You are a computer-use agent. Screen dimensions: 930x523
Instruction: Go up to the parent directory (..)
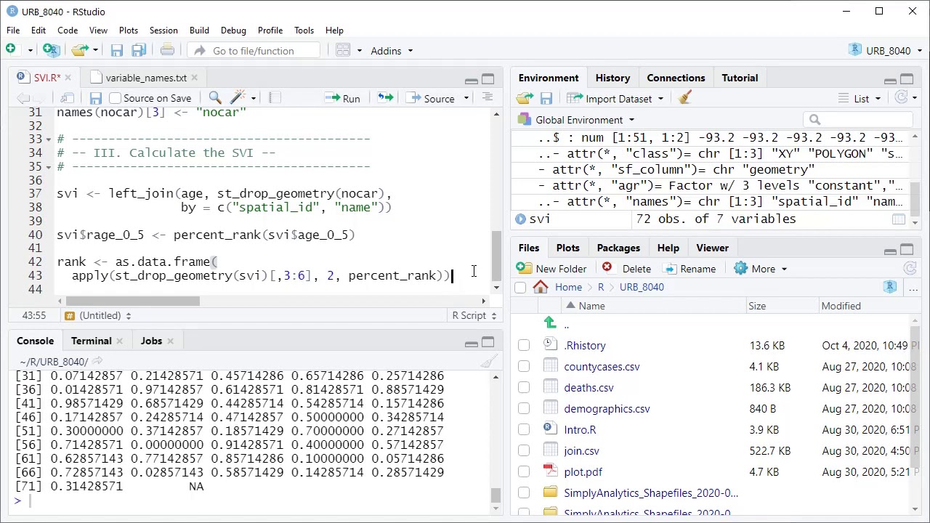click(567, 324)
